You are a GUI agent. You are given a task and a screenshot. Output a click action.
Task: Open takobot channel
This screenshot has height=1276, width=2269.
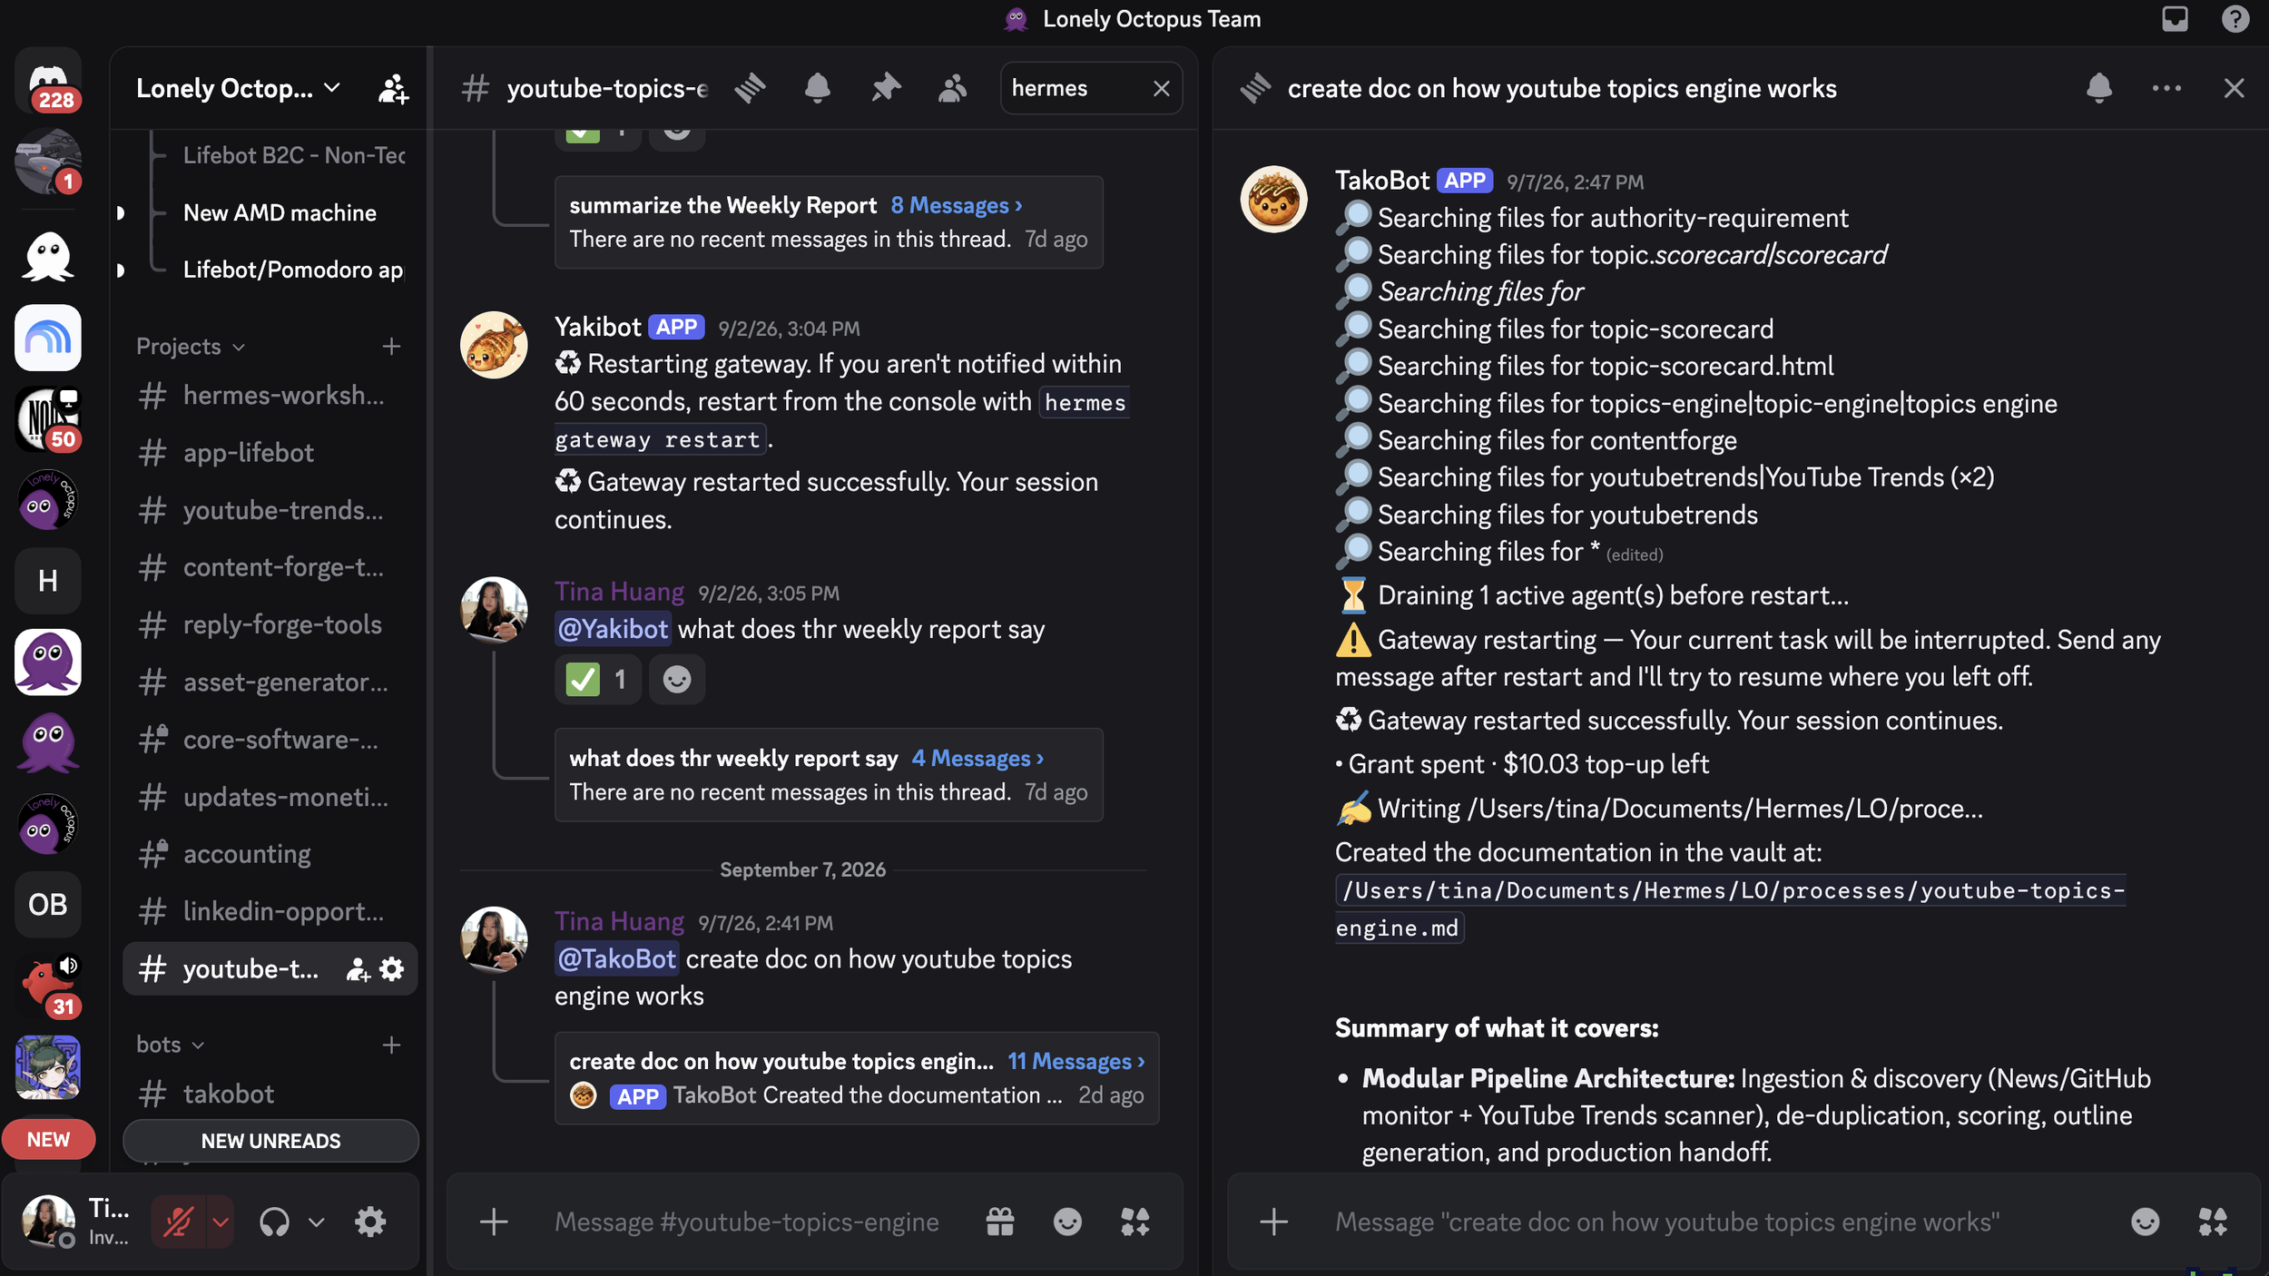tap(270, 1094)
